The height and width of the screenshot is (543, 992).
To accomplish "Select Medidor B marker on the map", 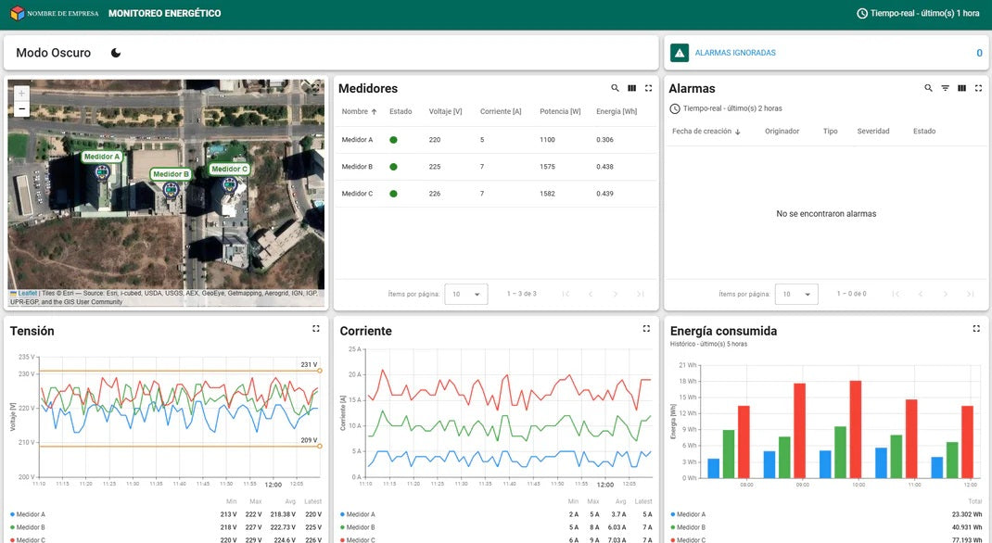I will 172,189.
